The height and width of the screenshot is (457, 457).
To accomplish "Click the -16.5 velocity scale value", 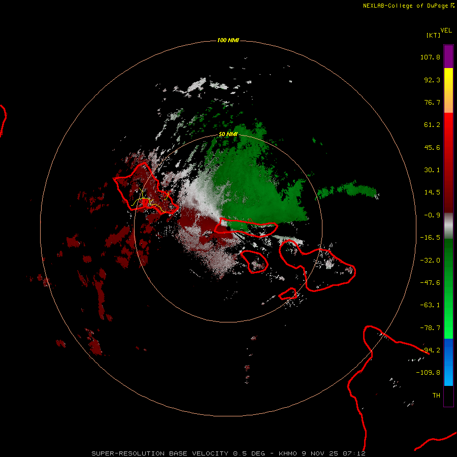I will click(x=430, y=238).
